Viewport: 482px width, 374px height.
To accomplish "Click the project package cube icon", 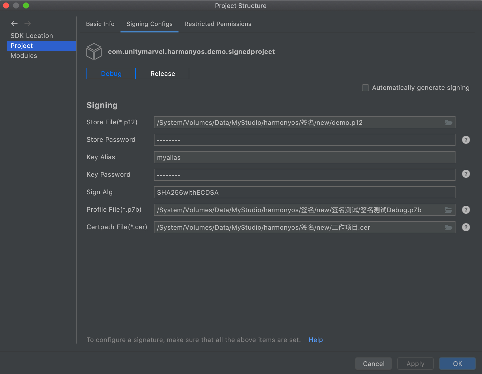I will tap(94, 52).
